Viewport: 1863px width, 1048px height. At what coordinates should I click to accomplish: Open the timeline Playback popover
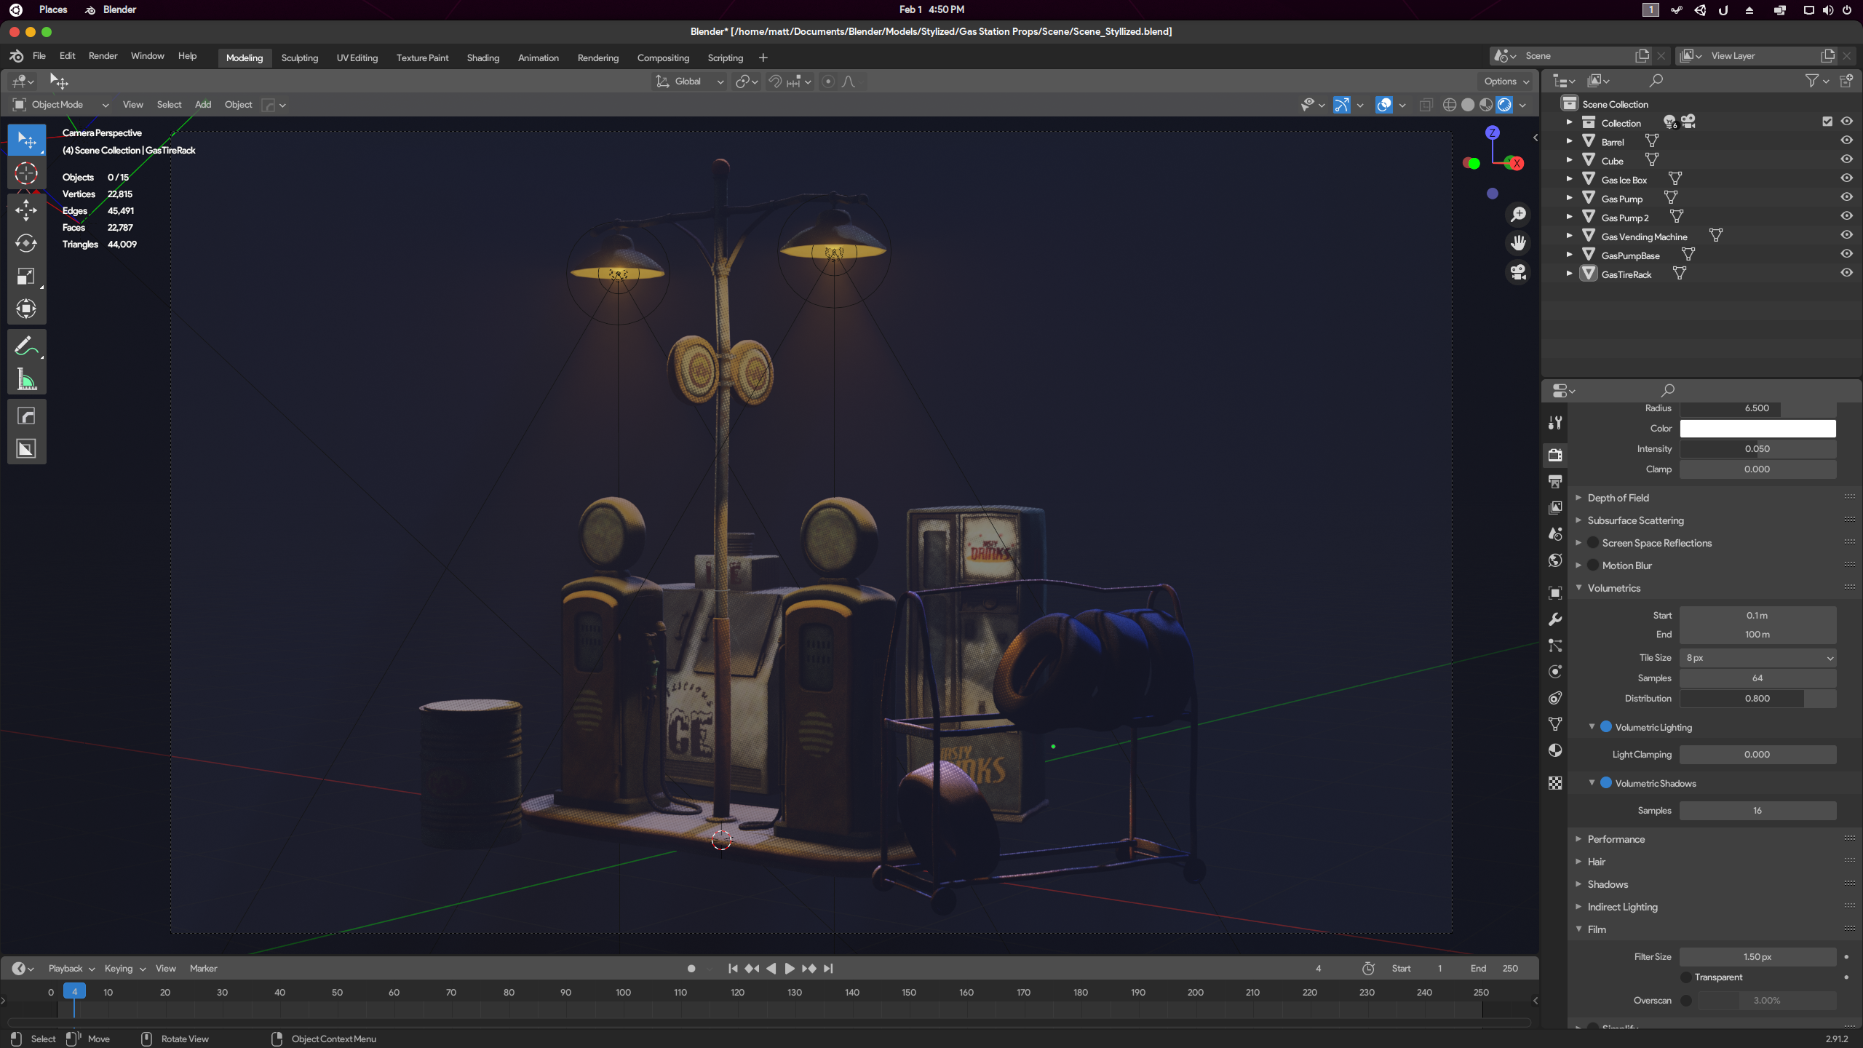71,968
